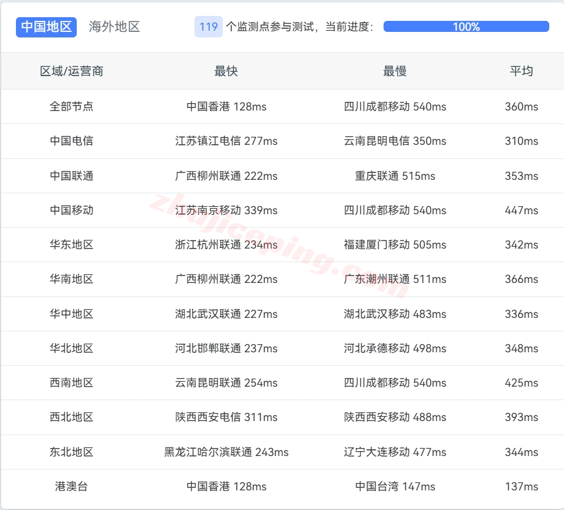This screenshot has height=510, width=564.
Task: Select the 华中地区 row label
Action: [x=72, y=314]
